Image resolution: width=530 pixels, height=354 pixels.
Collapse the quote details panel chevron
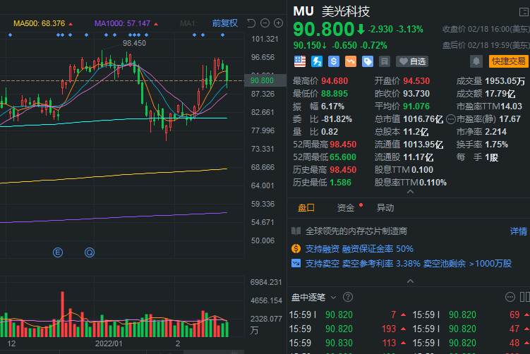coord(410,192)
